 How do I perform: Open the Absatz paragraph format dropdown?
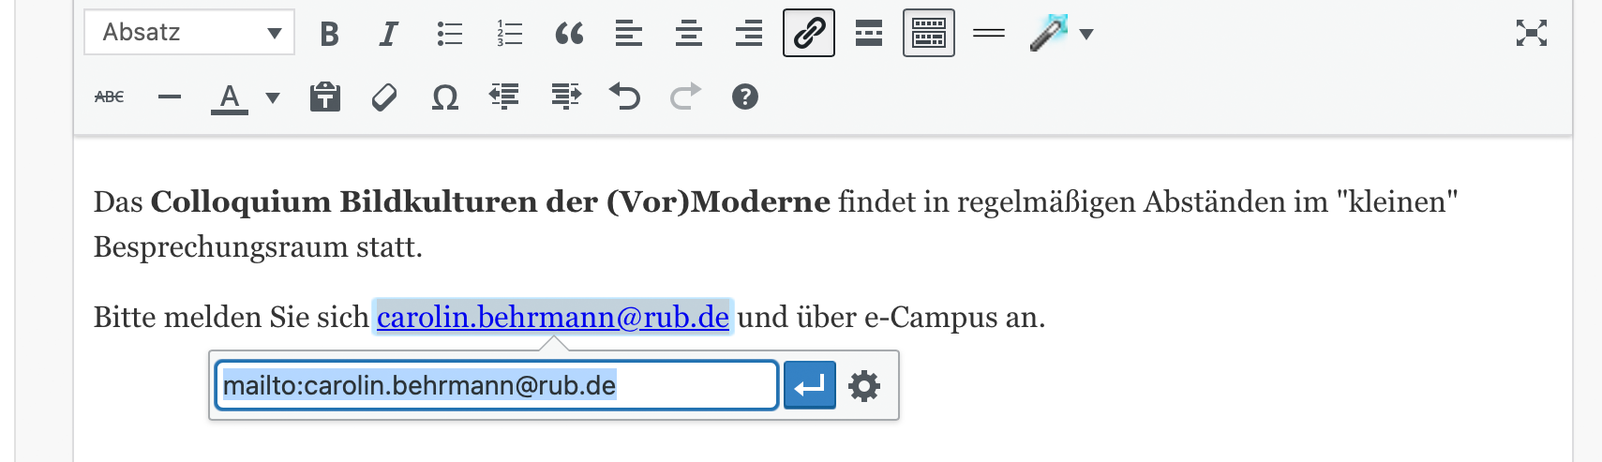click(x=189, y=33)
